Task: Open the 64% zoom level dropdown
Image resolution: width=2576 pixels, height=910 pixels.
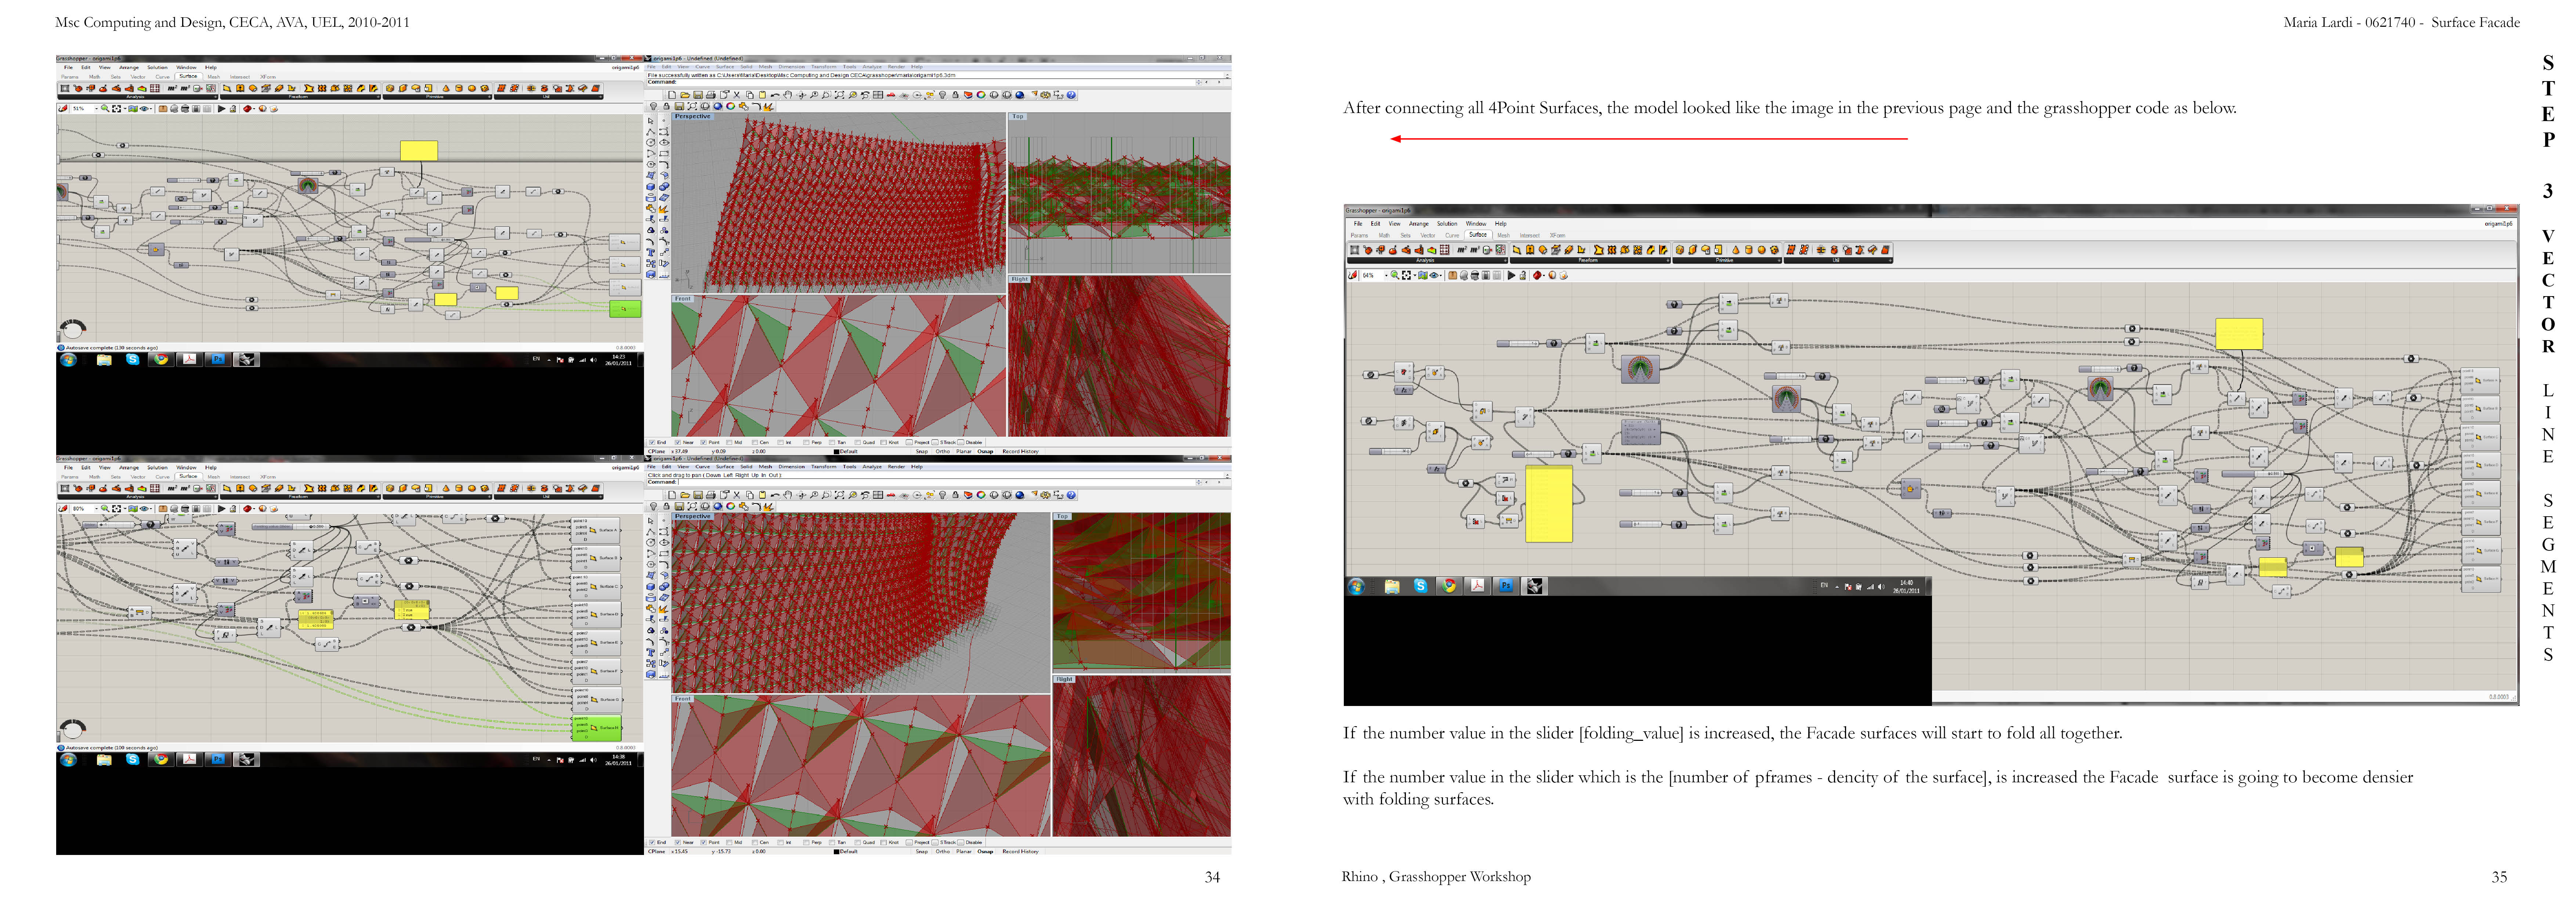Action: pyautogui.click(x=1386, y=276)
